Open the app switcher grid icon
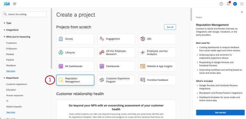Screen dimensions: 246x119 tap(242, 4)
